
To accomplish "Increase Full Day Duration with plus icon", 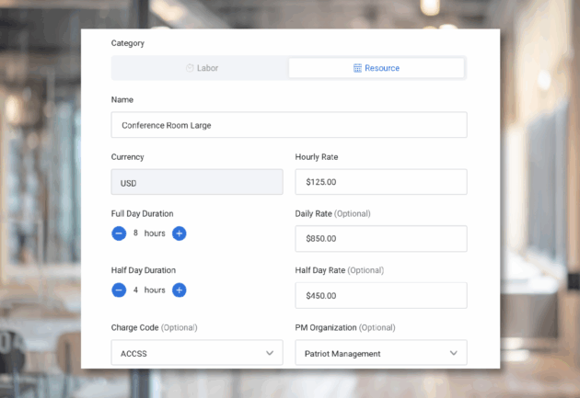I will pos(179,233).
